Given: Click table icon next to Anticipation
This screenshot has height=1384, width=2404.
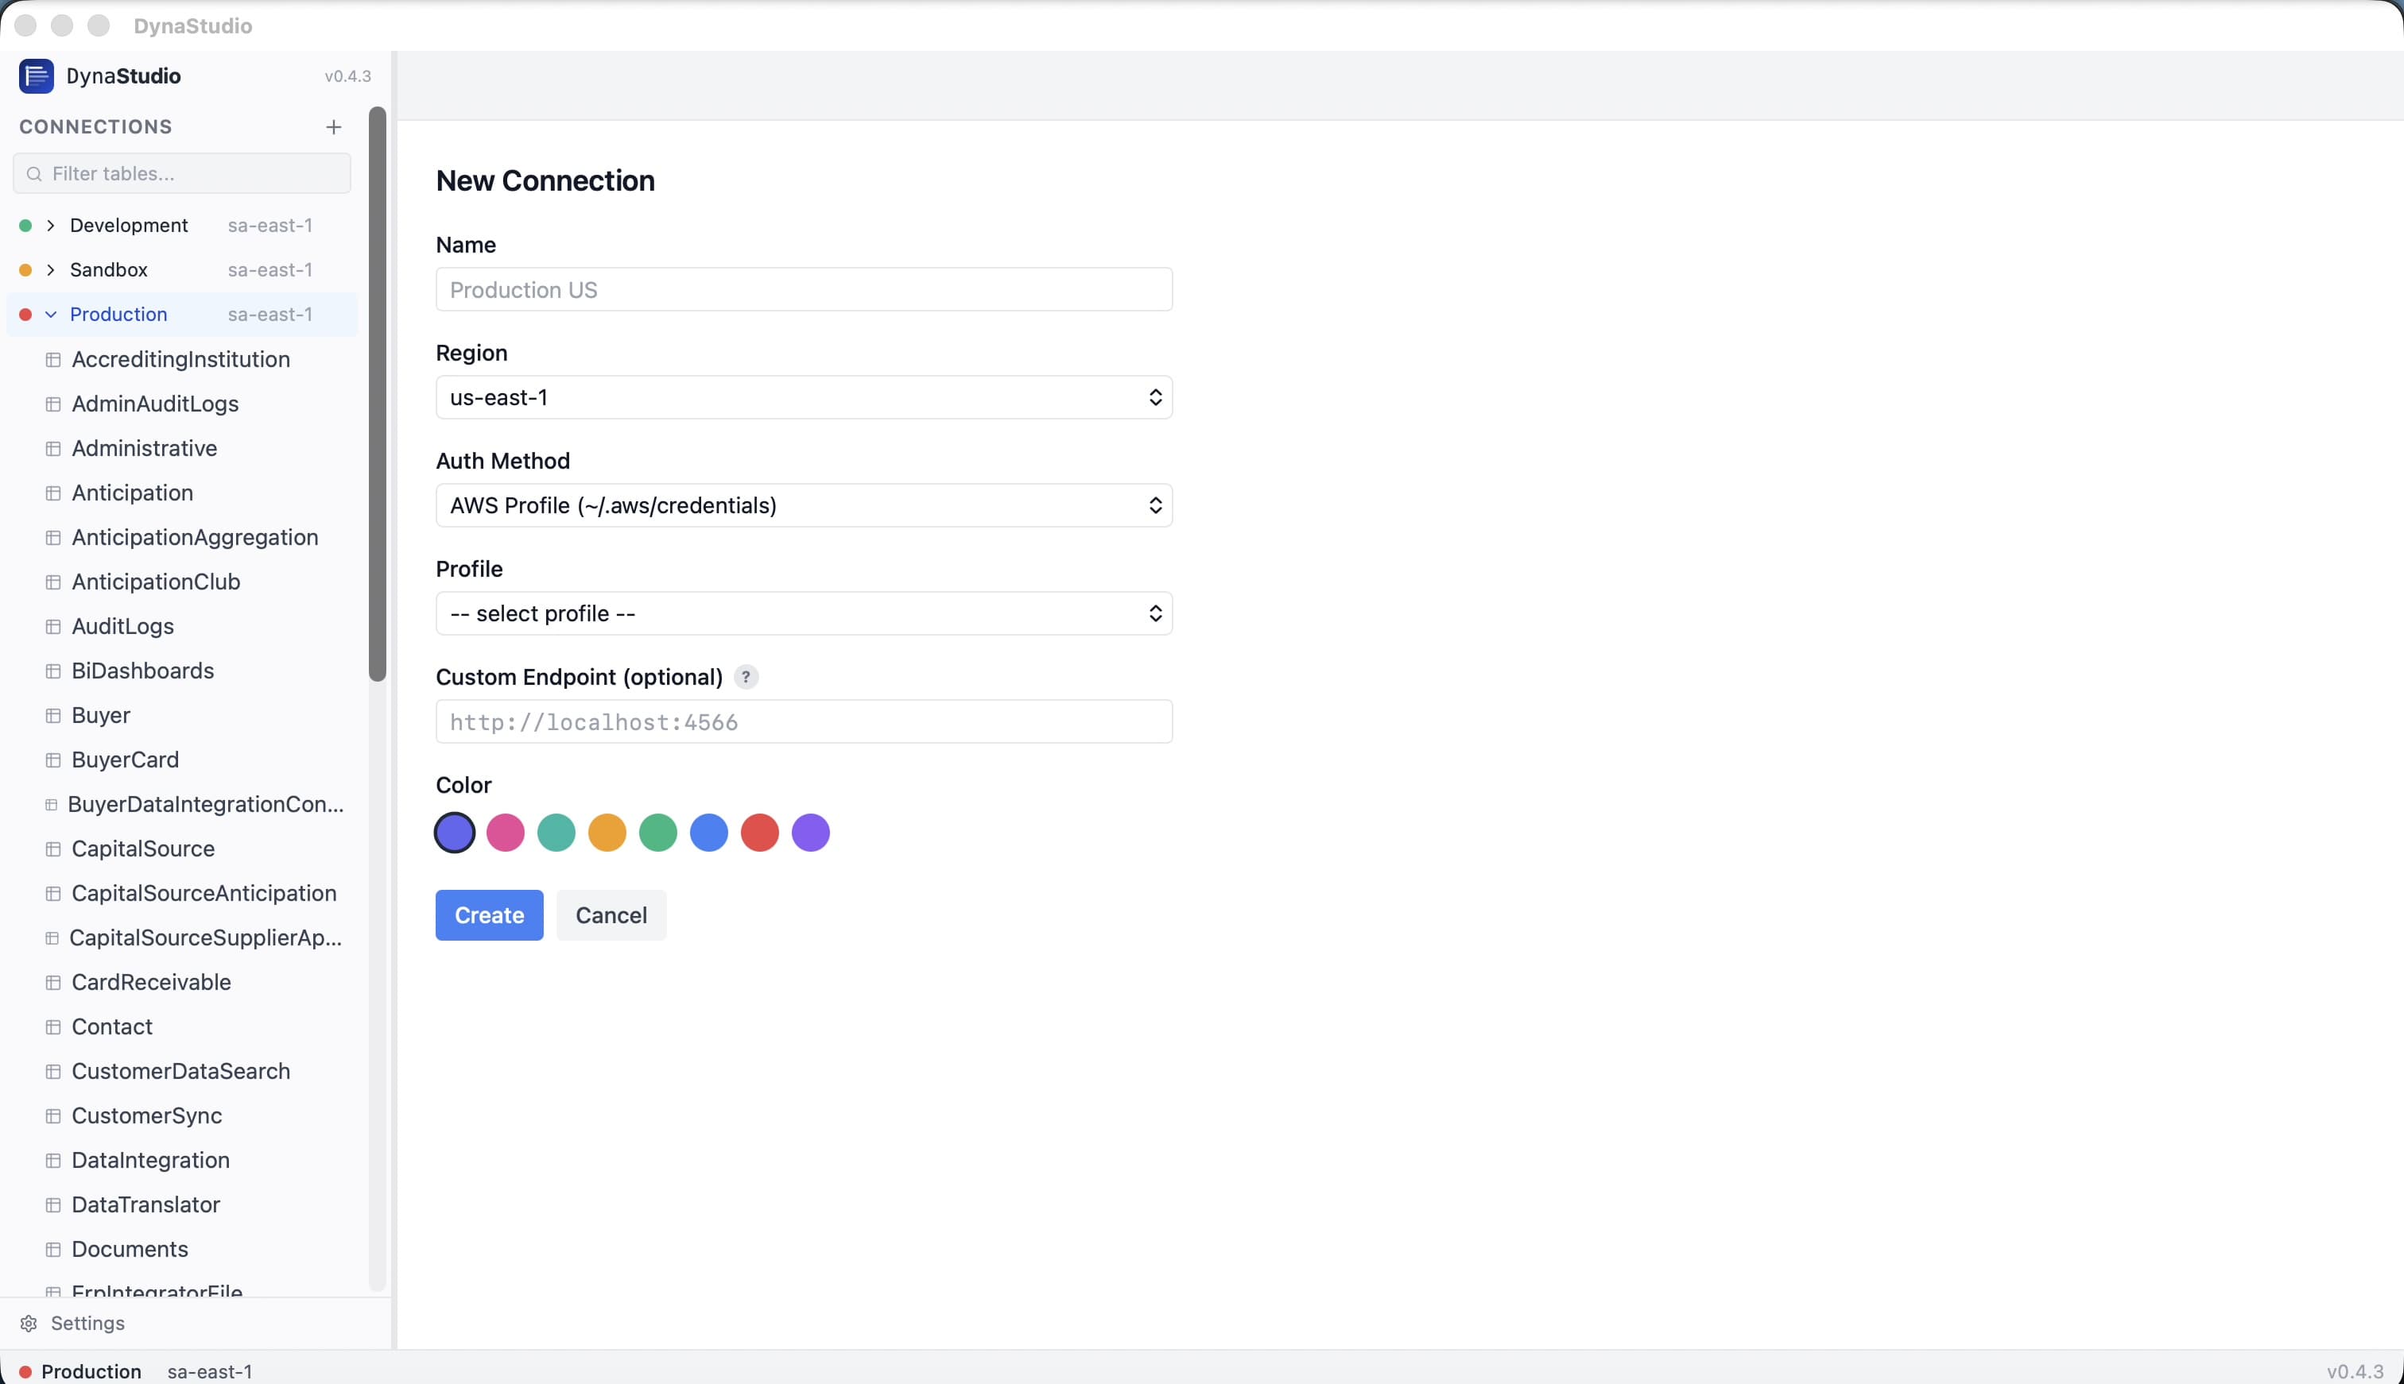Looking at the screenshot, I should coord(53,493).
